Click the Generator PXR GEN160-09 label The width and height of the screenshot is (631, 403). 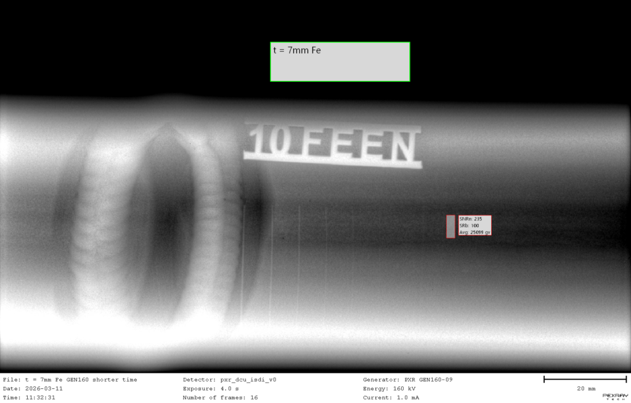407,380
